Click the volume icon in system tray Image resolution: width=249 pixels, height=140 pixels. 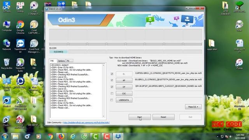point(231,136)
